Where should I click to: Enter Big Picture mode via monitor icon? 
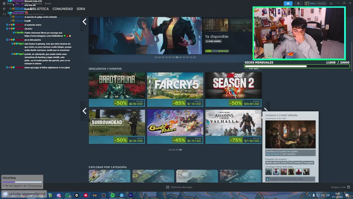tap(331, 3)
